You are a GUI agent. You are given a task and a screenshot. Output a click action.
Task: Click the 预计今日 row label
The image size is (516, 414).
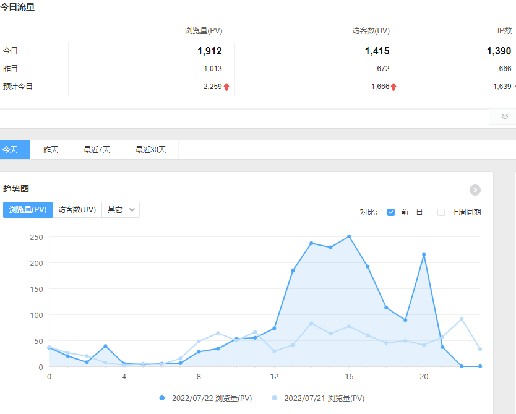(17, 87)
